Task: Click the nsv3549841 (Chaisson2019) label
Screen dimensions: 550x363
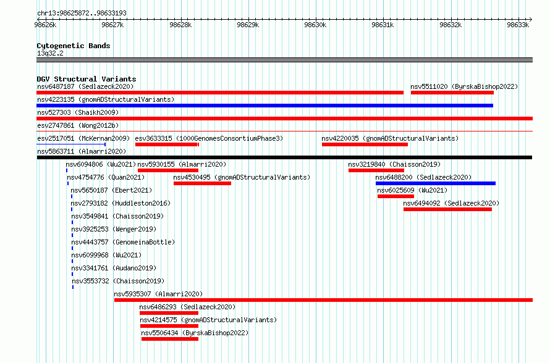Action: (x=117, y=216)
